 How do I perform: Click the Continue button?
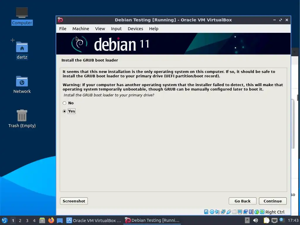coord(273,201)
